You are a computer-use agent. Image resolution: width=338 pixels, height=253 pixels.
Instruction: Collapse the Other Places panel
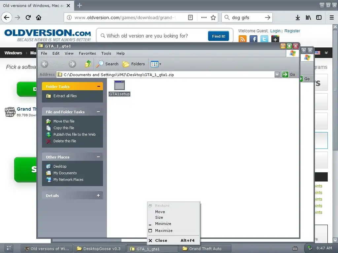[98, 157]
